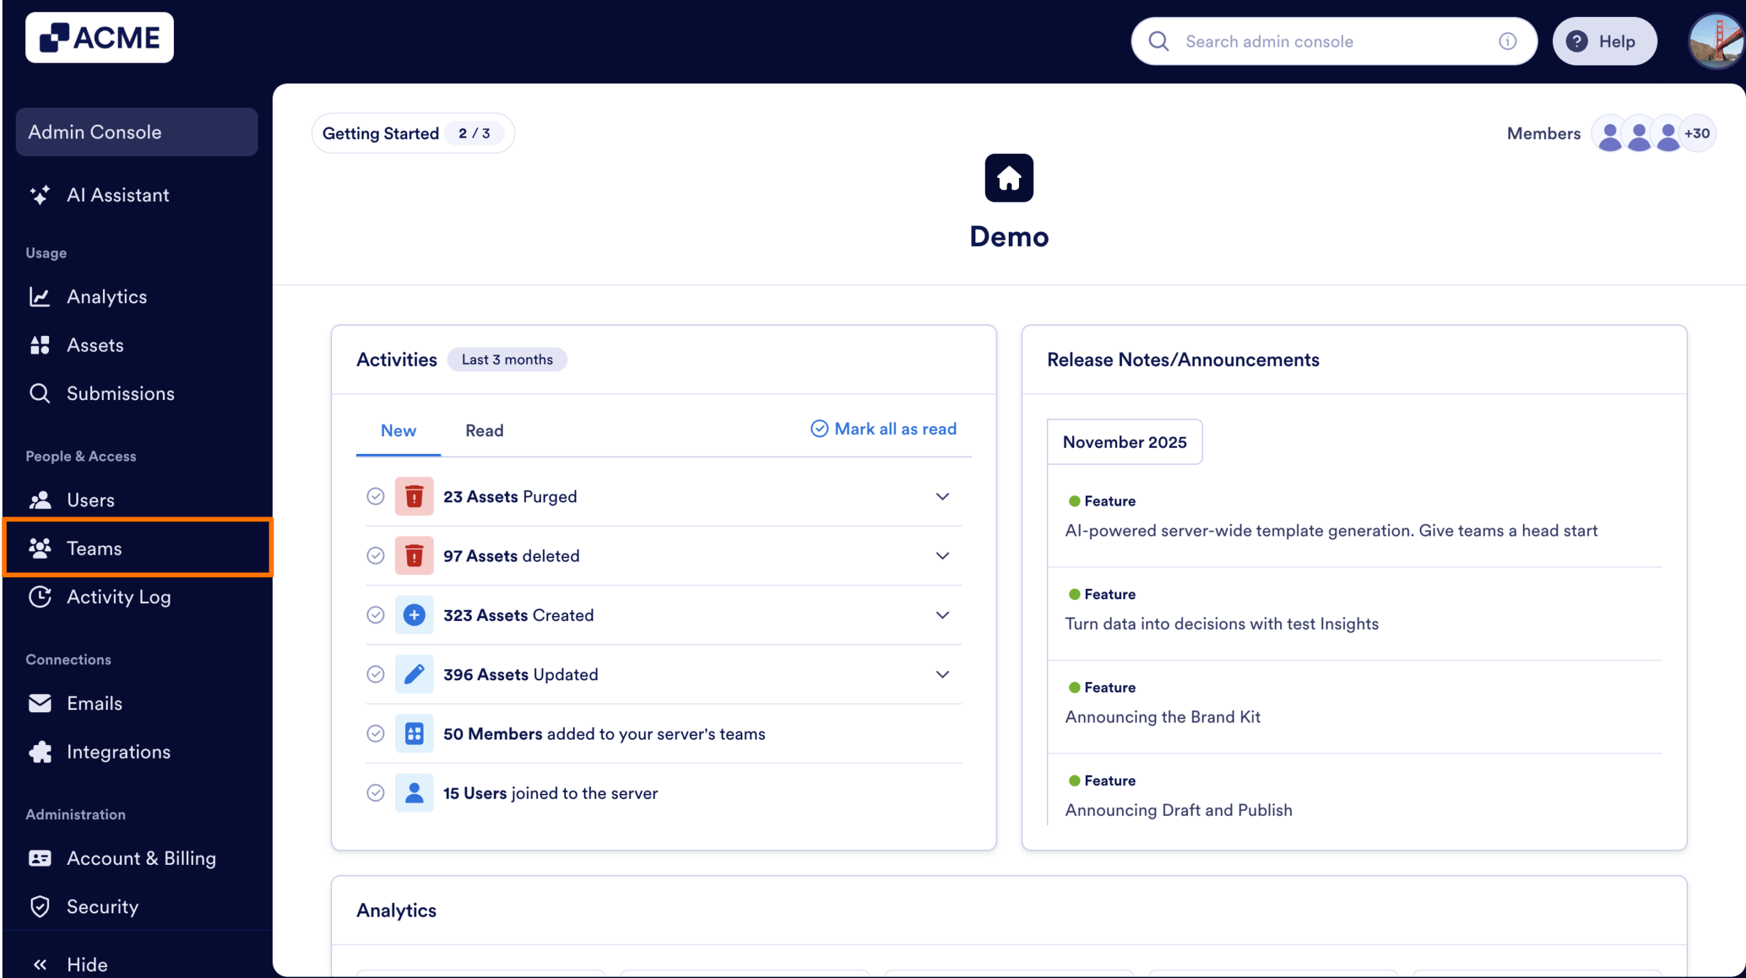This screenshot has width=1746, height=978.
Task: Expand the '396 Assets Updated' entry
Action: (x=943, y=674)
